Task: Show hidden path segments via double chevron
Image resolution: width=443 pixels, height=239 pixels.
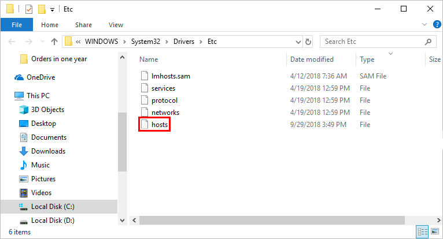Action: [x=78, y=42]
